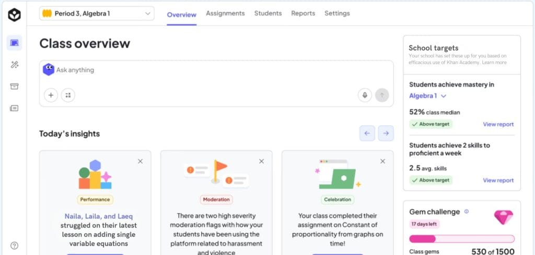535x255 pixels.
Task: Switch to the Students tab
Action: coord(268,13)
